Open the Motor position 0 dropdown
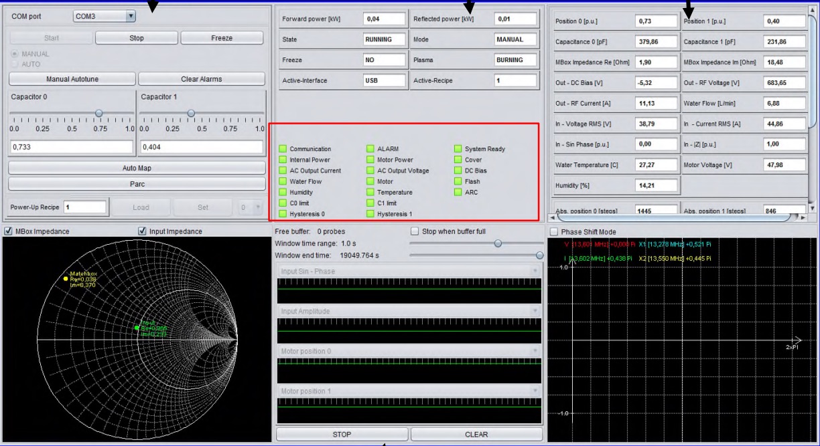Screen dimensions: 820x446 click(409, 351)
